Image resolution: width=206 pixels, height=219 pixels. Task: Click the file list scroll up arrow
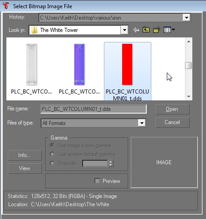click(189, 42)
